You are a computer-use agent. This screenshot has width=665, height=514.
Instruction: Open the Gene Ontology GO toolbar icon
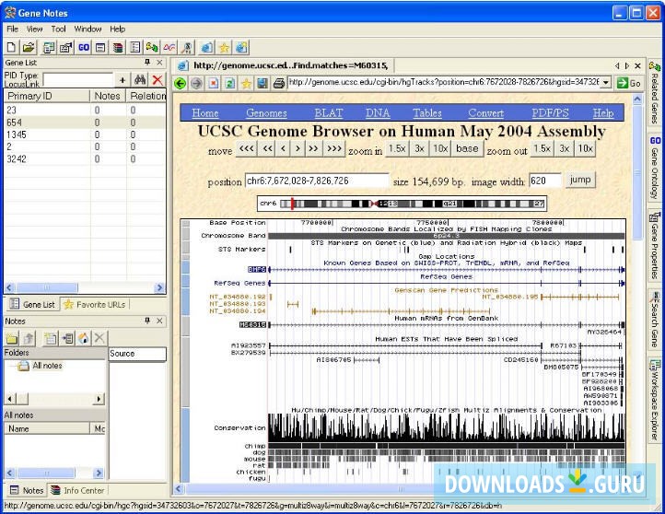(83, 47)
